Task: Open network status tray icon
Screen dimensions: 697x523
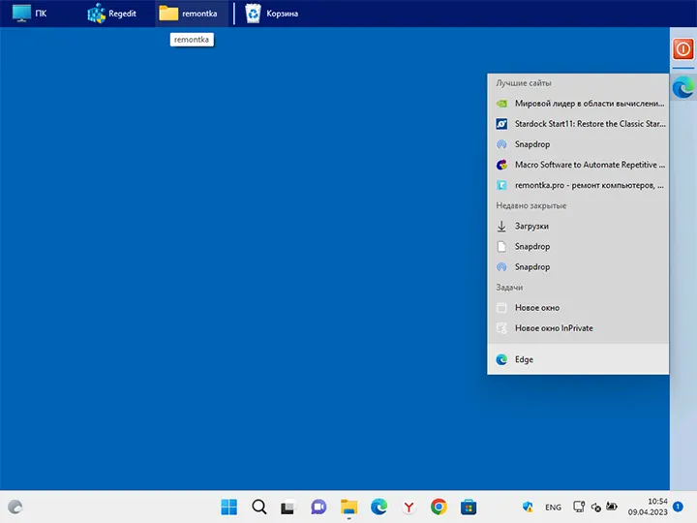Action: point(579,507)
